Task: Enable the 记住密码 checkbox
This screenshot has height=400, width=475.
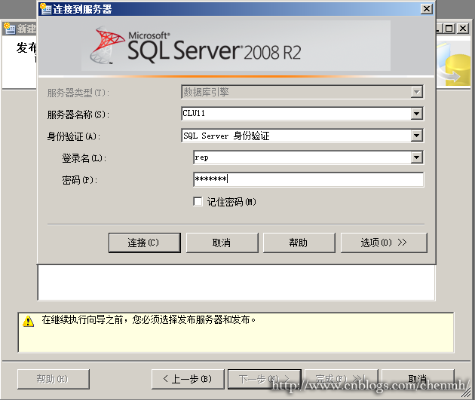Action: click(198, 202)
